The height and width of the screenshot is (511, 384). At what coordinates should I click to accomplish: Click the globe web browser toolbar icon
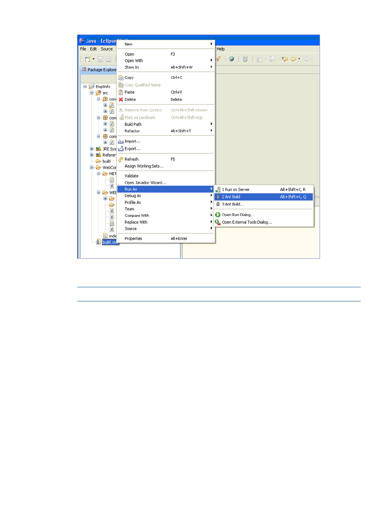click(231, 59)
